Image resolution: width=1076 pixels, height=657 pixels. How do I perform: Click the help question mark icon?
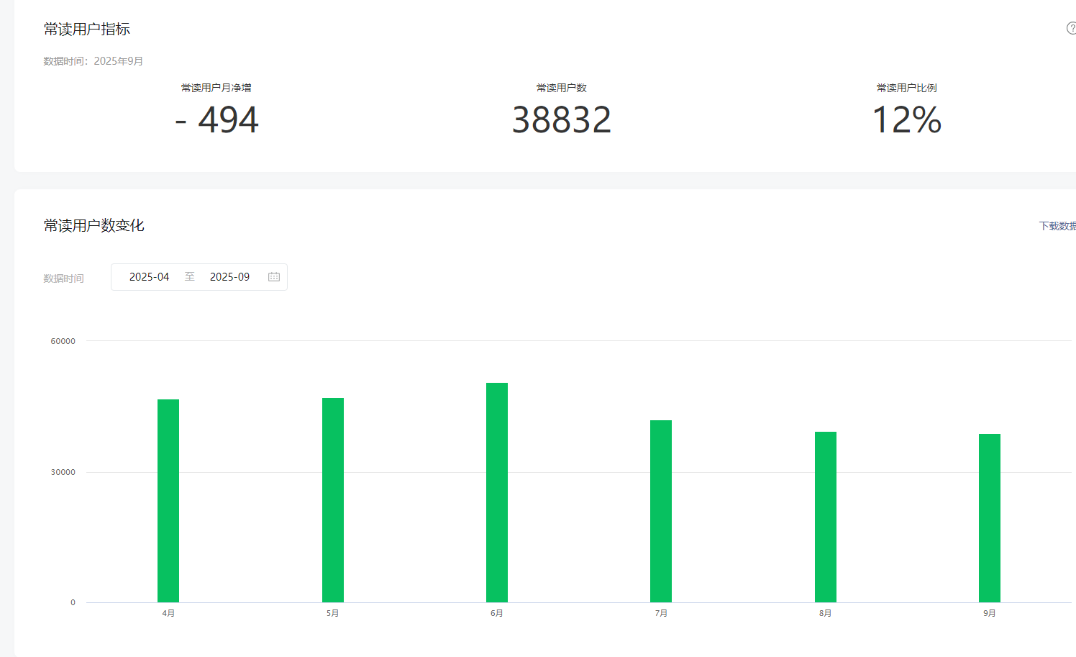(x=1071, y=28)
